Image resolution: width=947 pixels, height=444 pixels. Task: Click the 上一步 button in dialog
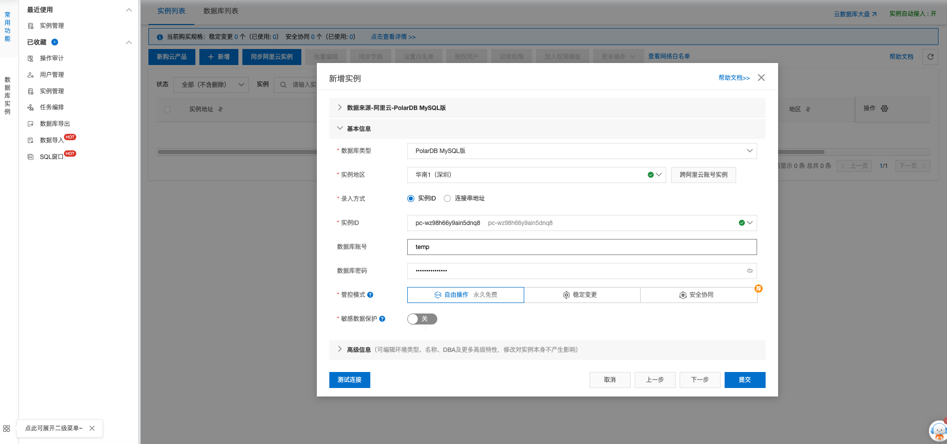click(655, 380)
